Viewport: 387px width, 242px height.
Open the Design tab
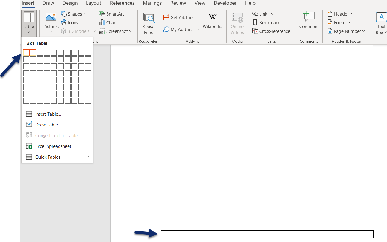[70, 3]
